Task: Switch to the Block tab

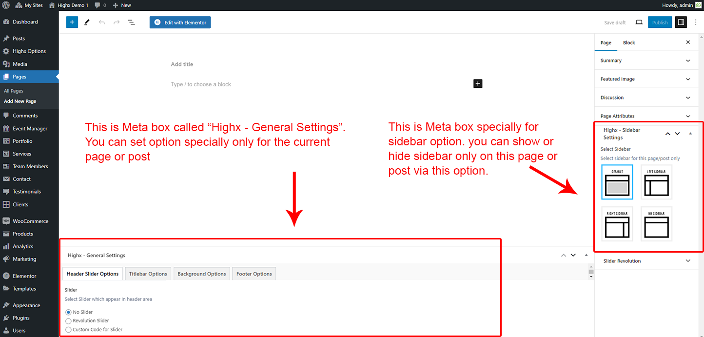Action: 629,43
